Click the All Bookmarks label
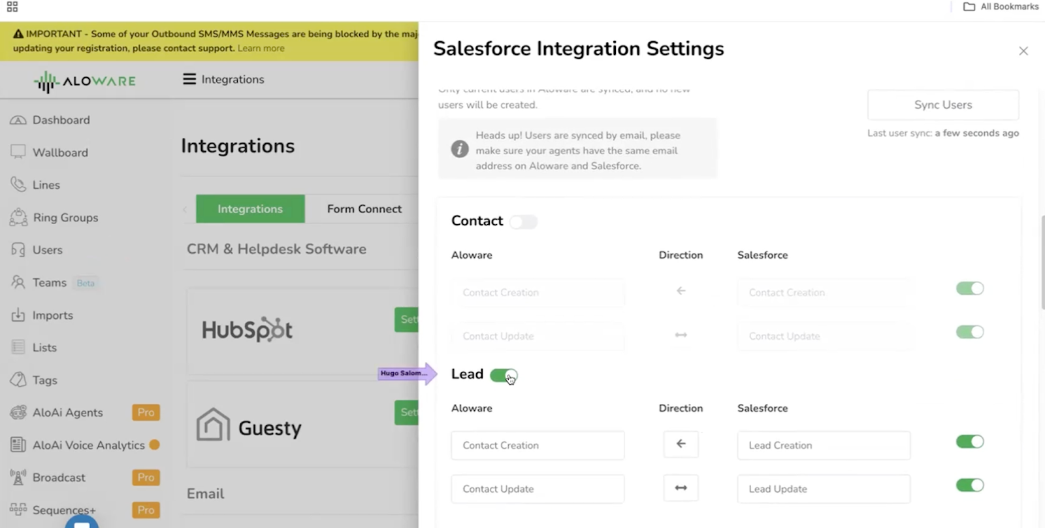This screenshot has height=528, width=1045. coord(1009,7)
